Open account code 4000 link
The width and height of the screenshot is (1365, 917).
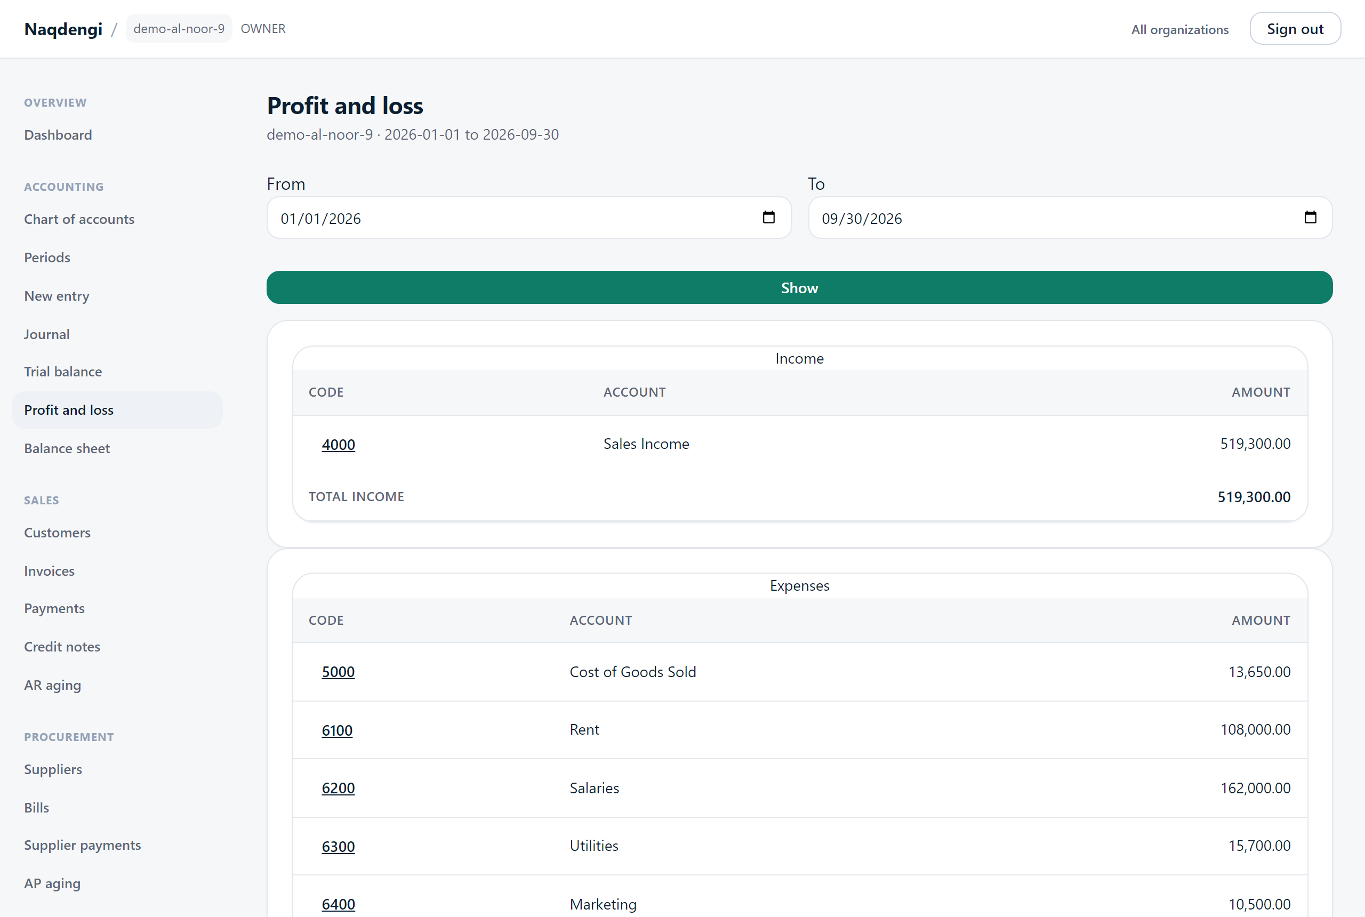[338, 445]
